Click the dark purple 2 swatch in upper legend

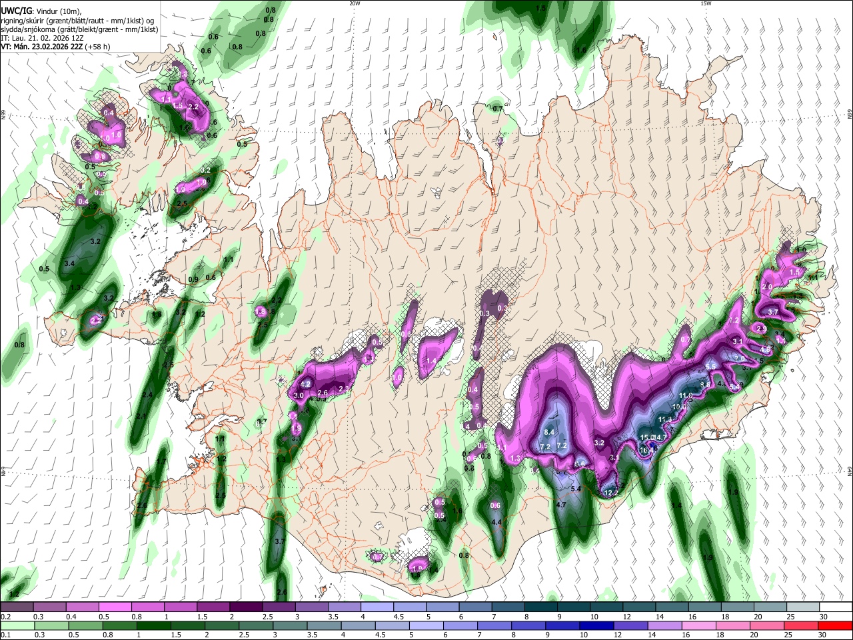click(x=245, y=607)
